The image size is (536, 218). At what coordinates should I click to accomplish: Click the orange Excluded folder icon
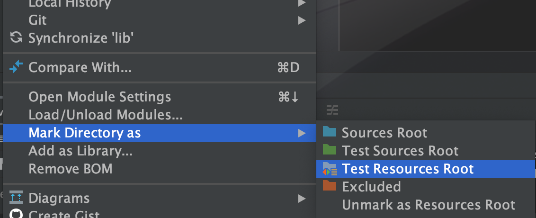pyautogui.click(x=329, y=186)
